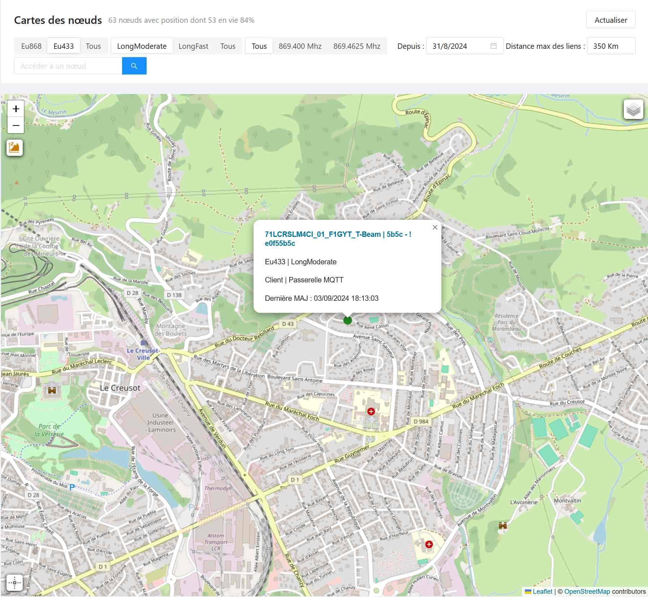Click the Alstom Transport LCR label
Viewport: 648px width, 597px height.
coord(216,542)
